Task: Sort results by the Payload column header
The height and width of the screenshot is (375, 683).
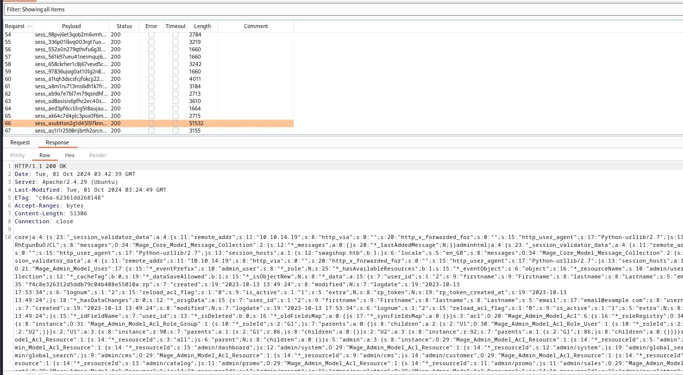Action: pyautogui.click(x=71, y=26)
